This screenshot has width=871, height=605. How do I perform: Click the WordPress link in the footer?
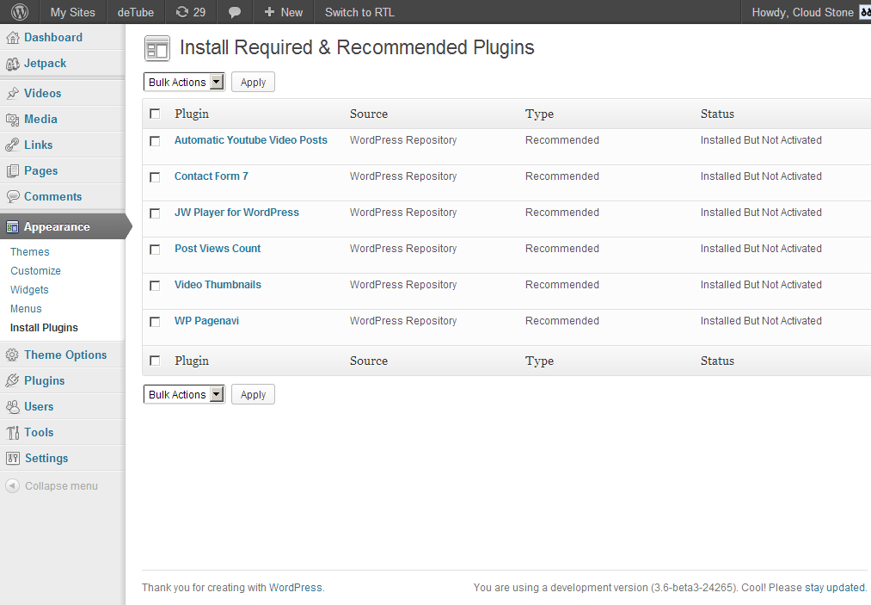pyautogui.click(x=295, y=588)
